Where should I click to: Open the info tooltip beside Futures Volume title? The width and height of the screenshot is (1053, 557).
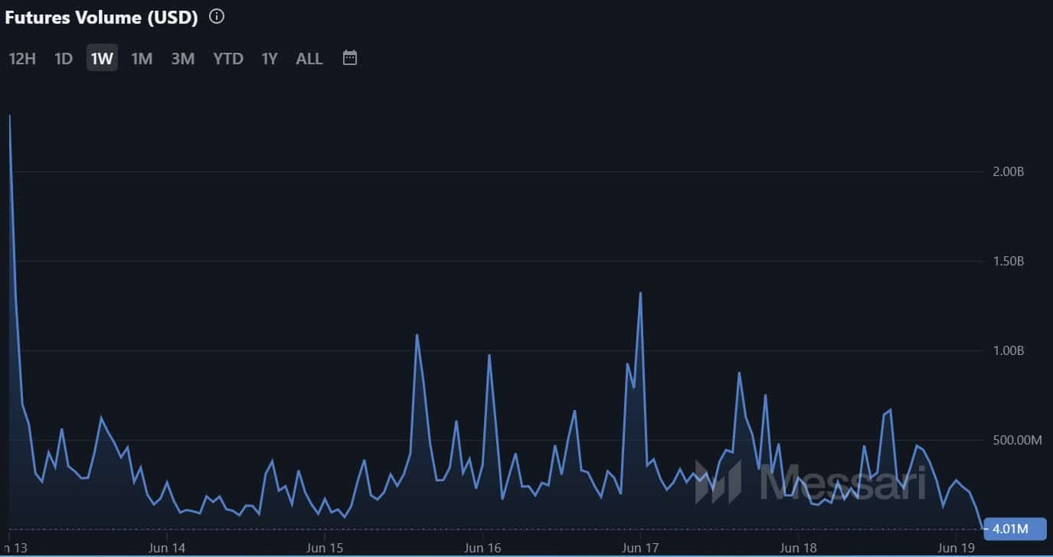click(x=216, y=16)
